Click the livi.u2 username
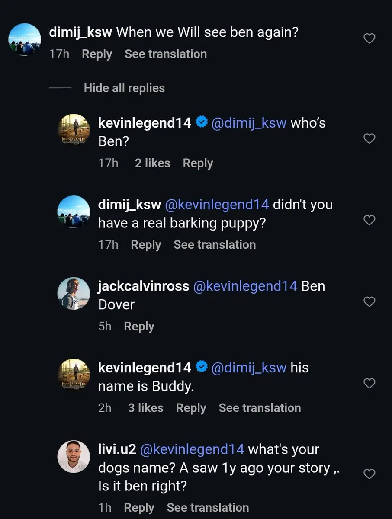Viewport: 392px width, 519px height. pyautogui.click(x=117, y=449)
